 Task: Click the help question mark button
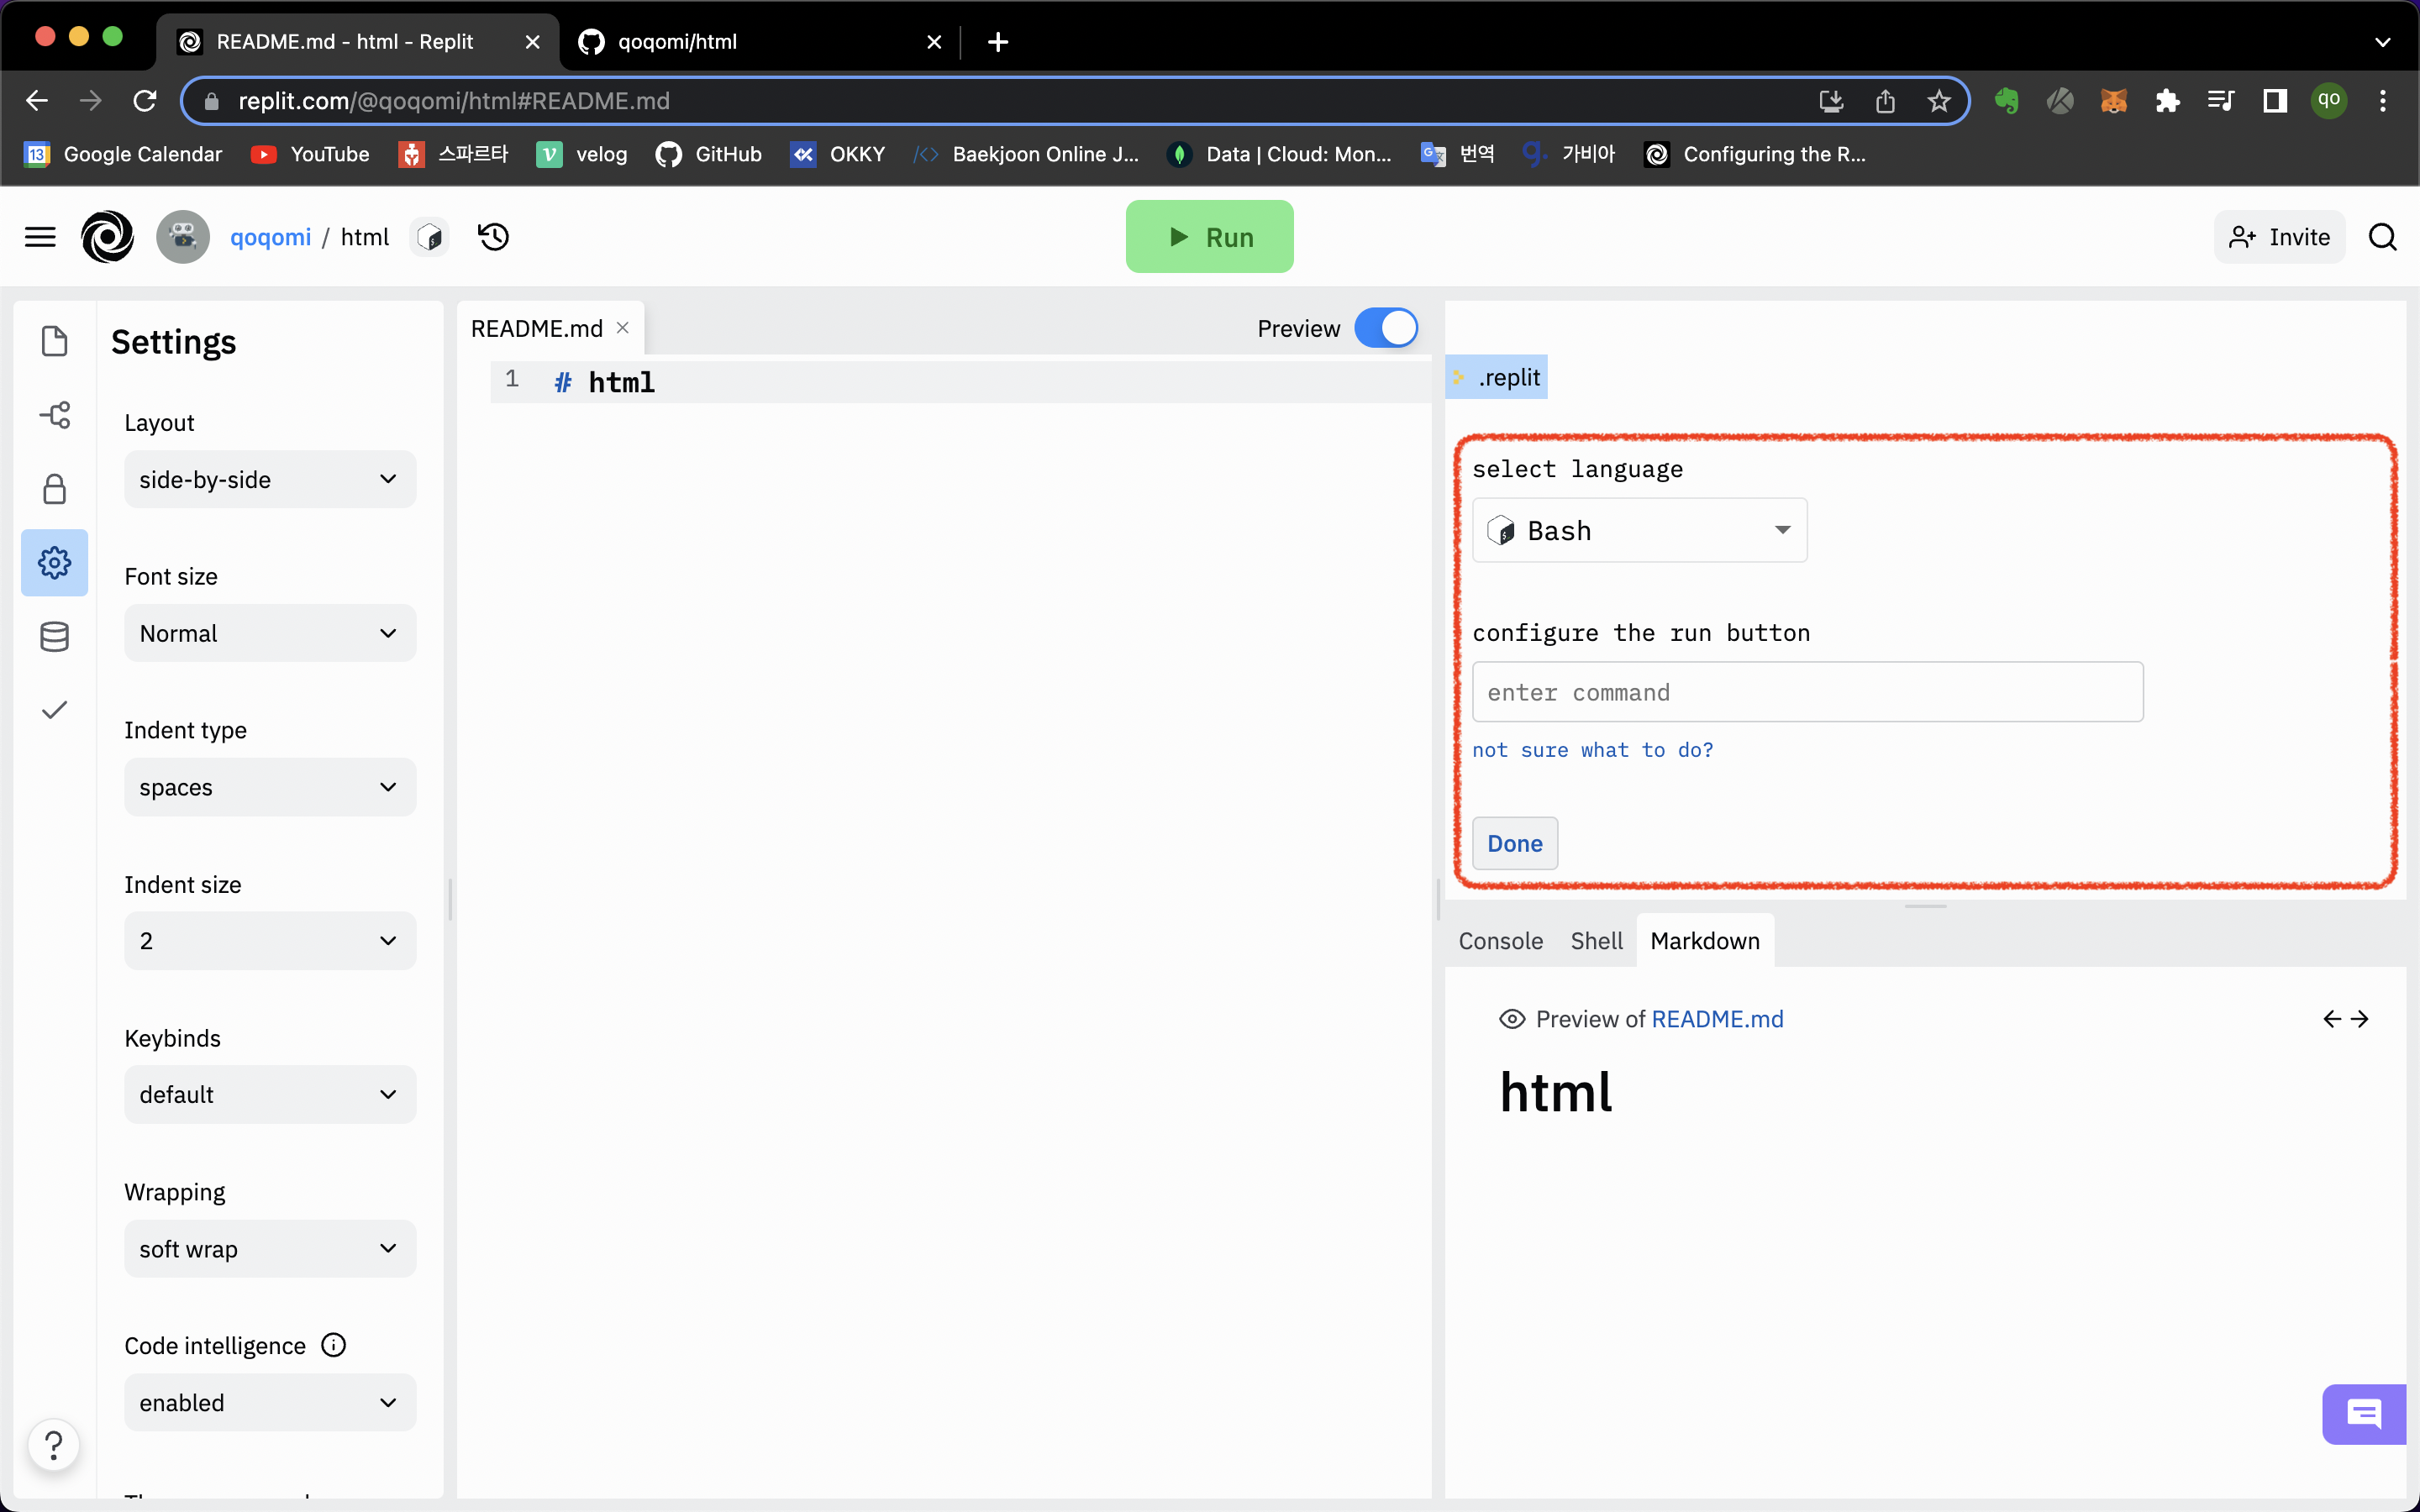click(x=54, y=1444)
